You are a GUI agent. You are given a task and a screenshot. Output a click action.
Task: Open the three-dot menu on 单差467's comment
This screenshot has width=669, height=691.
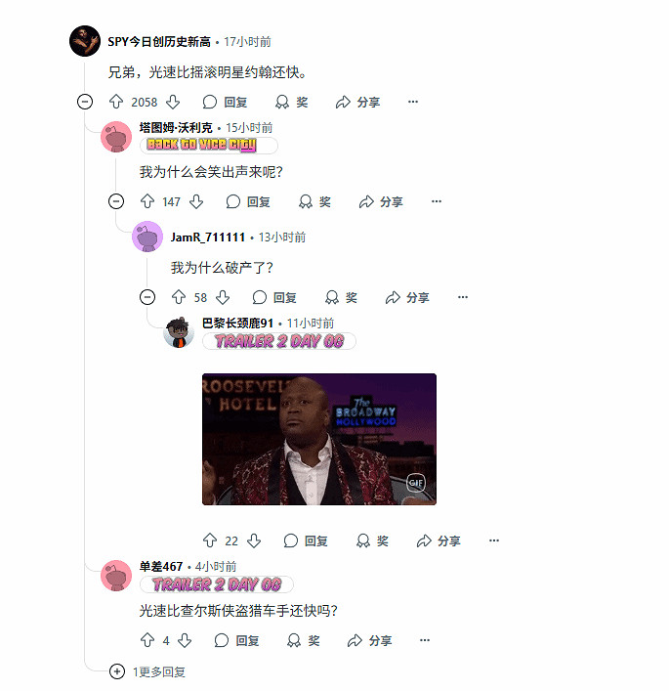[425, 640]
